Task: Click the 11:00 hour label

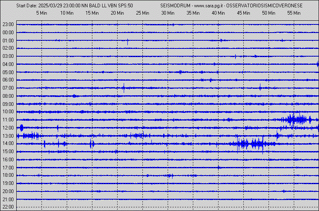Action: 8,120
